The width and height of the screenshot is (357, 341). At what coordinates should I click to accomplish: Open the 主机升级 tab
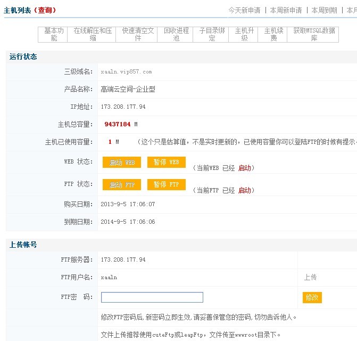[245, 34]
